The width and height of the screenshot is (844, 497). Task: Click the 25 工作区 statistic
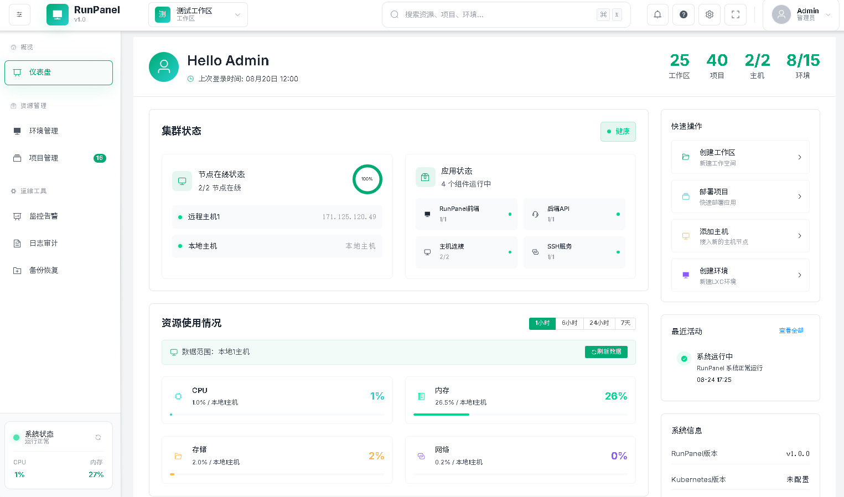point(680,66)
